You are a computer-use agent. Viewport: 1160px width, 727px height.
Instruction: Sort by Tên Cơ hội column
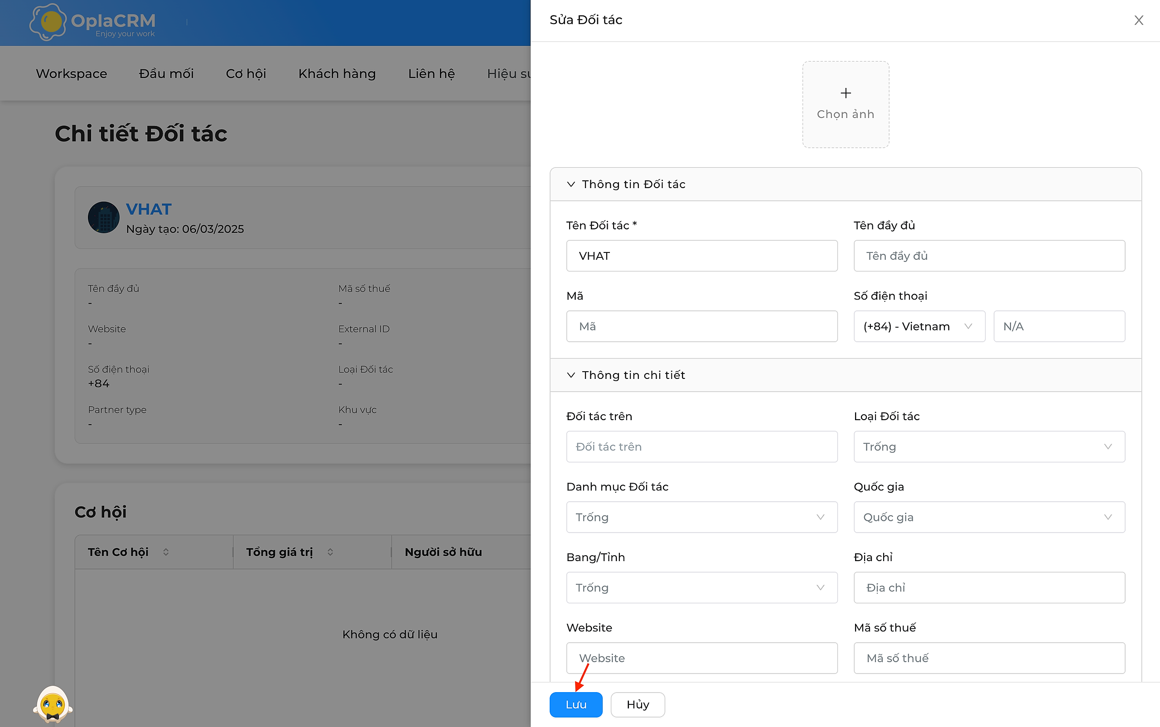pyautogui.click(x=166, y=552)
